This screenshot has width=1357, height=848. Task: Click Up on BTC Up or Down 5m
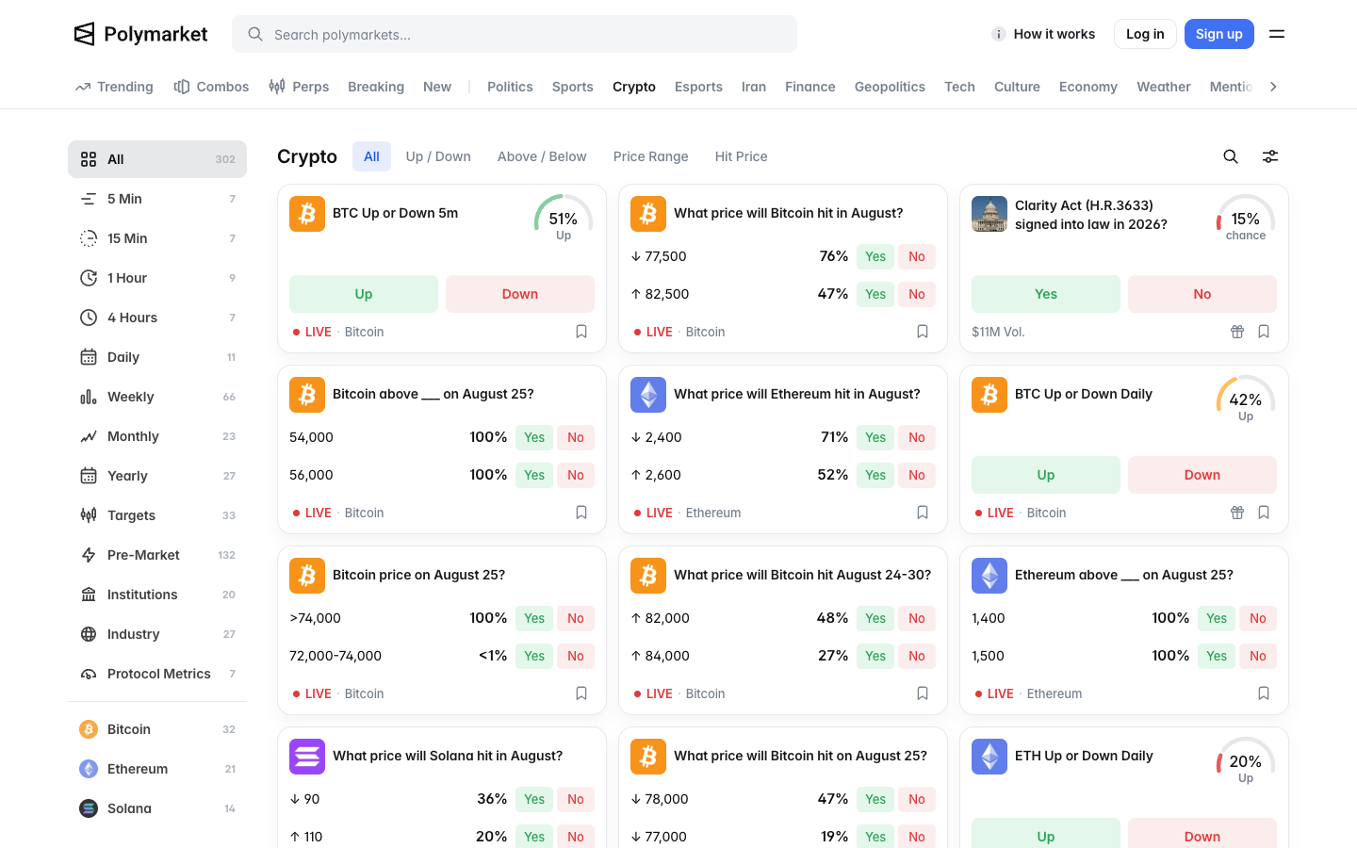tap(364, 294)
